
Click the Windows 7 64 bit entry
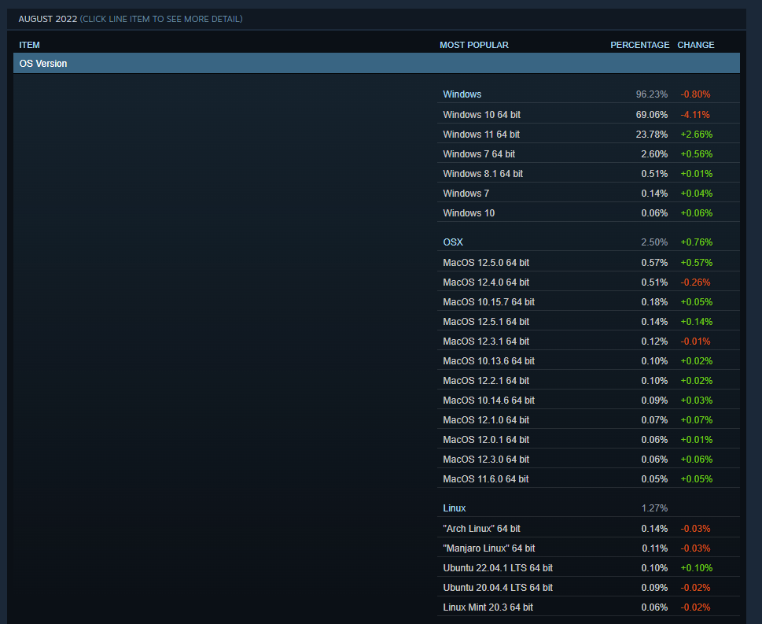click(479, 154)
